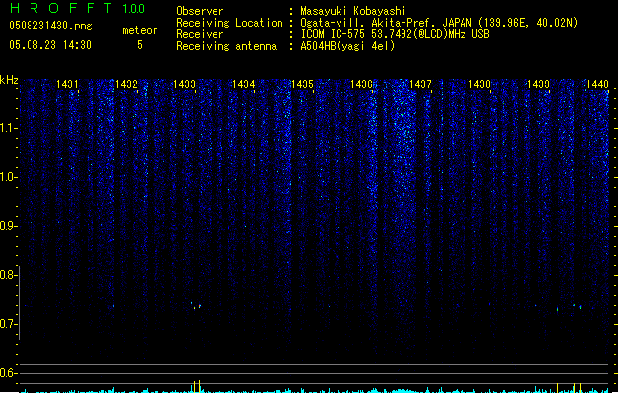Click the 'Receiving antenna' label
Screen dimensions: 619x393
pos(226,46)
